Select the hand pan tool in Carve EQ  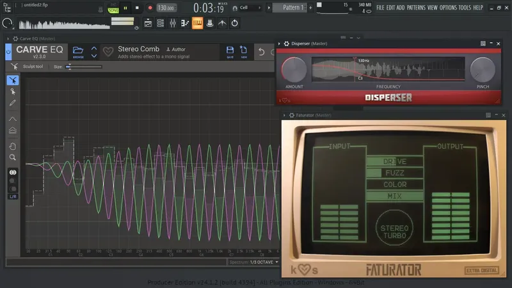pos(12,146)
